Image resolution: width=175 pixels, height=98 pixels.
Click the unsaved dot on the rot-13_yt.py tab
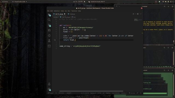click(65, 14)
